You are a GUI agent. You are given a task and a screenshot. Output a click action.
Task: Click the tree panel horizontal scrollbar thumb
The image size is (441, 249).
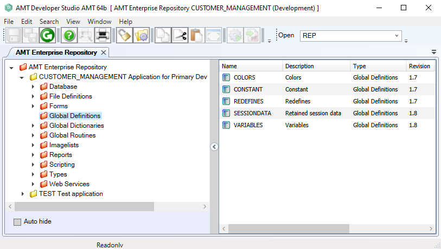85,206
